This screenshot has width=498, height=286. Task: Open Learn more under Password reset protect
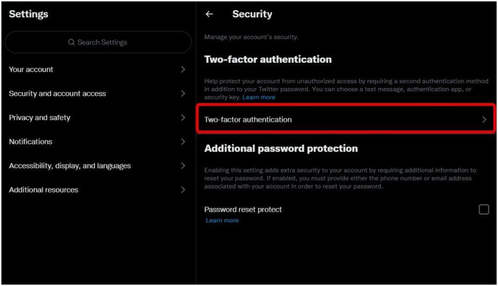pos(222,220)
